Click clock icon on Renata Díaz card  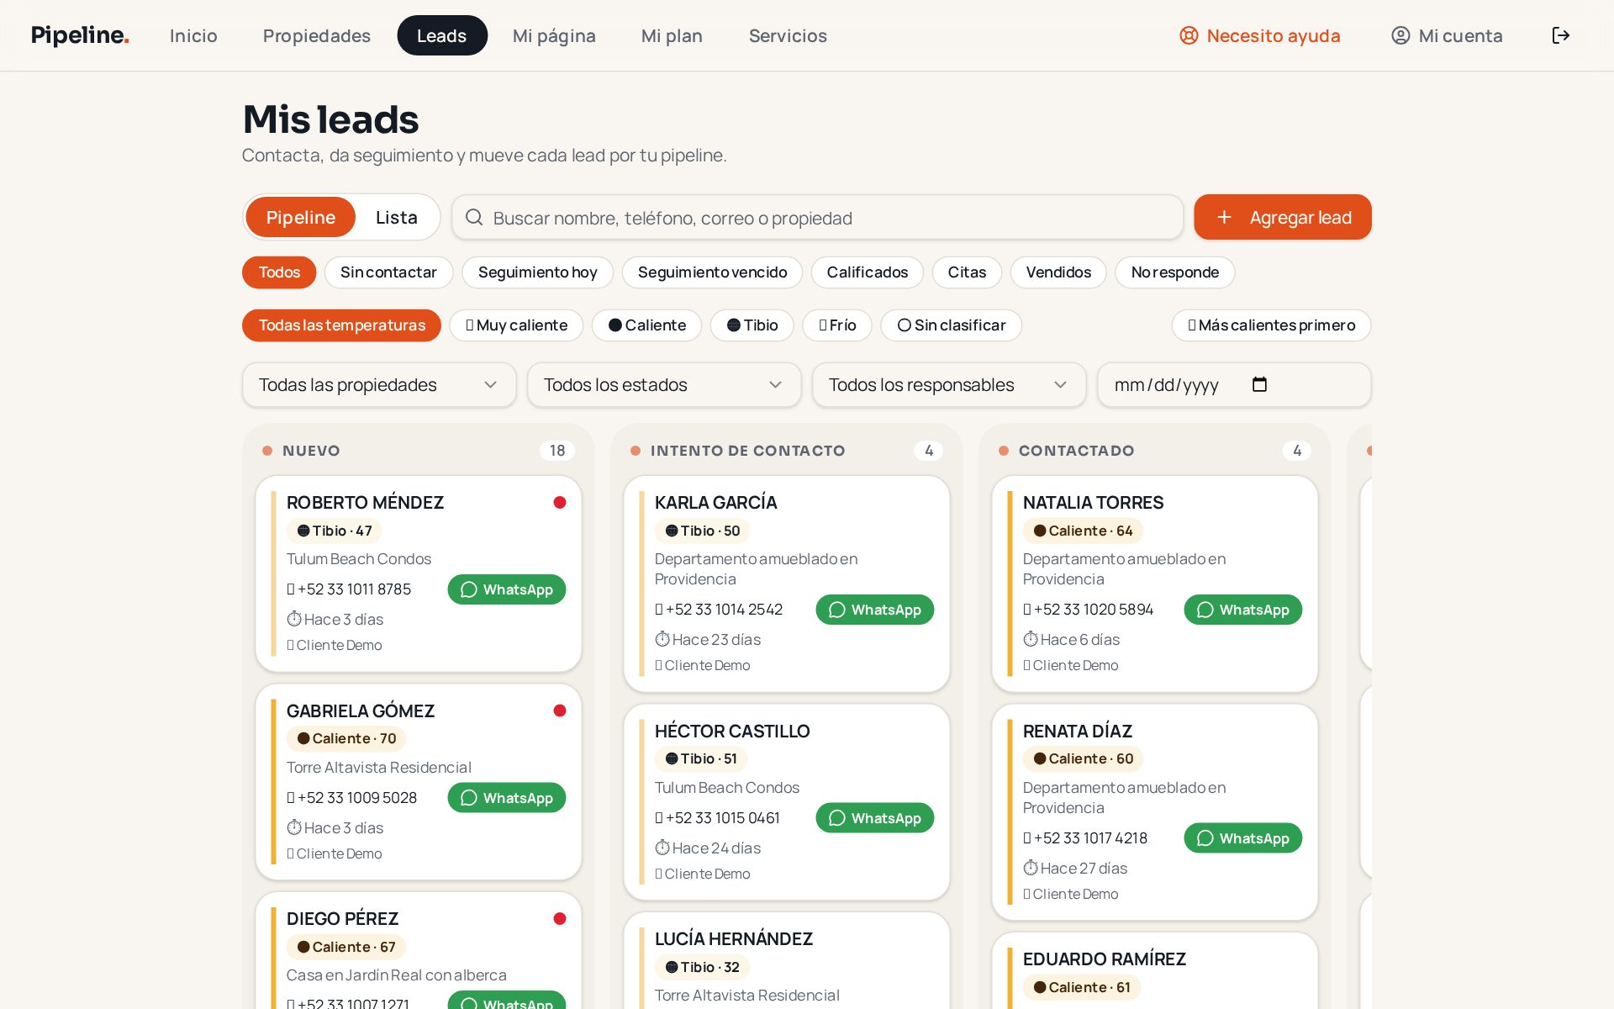click(x=1031, y=868)
